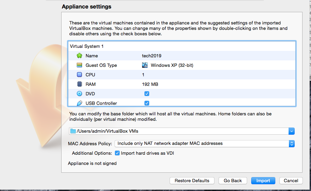Open the base folder path dropdown arrow

pyautogui.click(x=291, y=131)
